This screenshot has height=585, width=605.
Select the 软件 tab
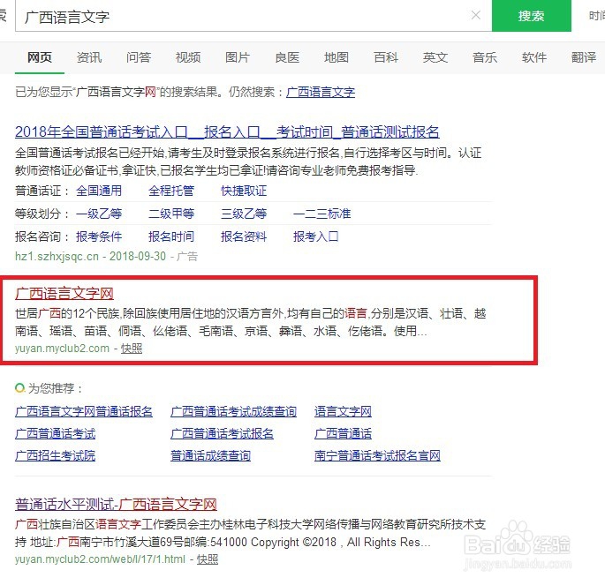tap(534, 57)
